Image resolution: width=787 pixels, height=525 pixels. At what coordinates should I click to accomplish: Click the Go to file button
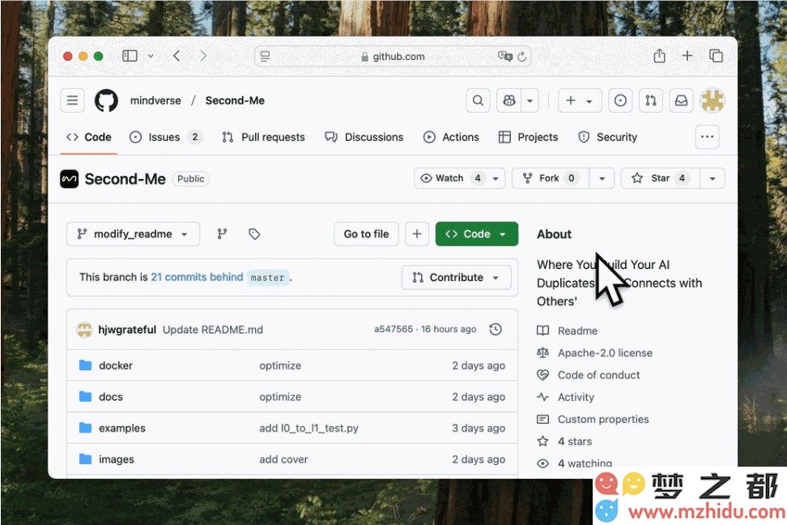(367, 234)
